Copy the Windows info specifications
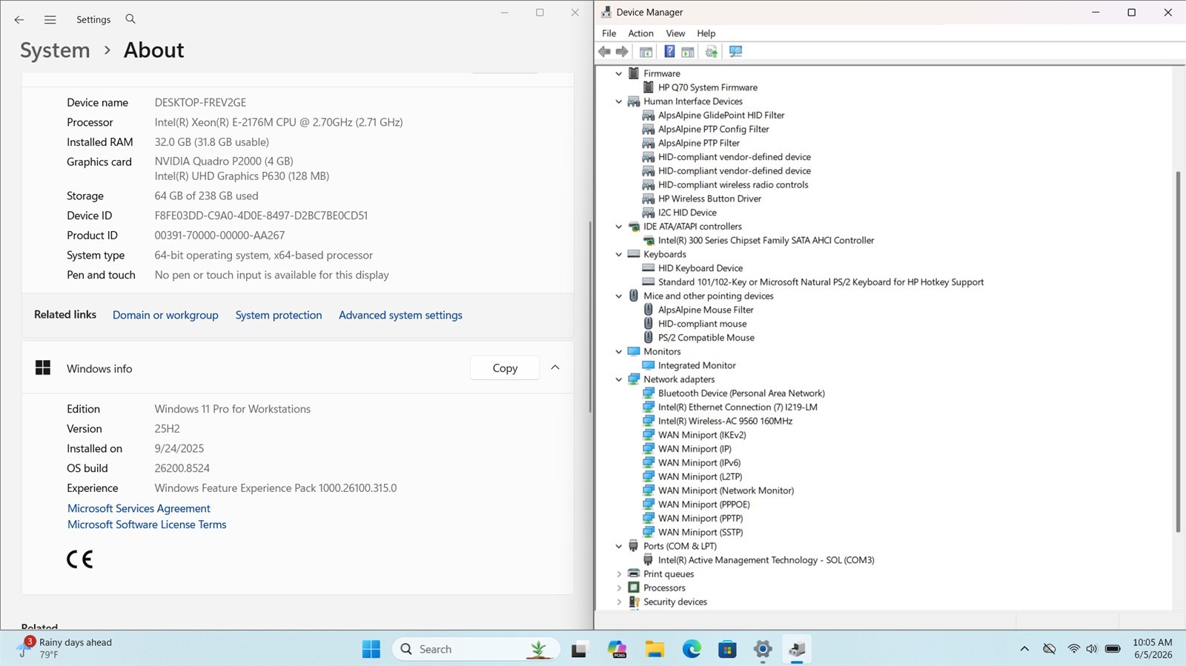1186x666 pixels. (505, 368)
